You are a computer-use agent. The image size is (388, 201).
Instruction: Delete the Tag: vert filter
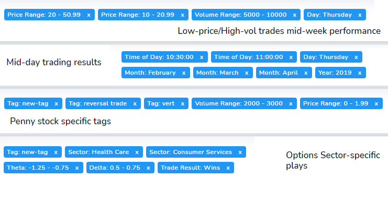coord(182,104)
